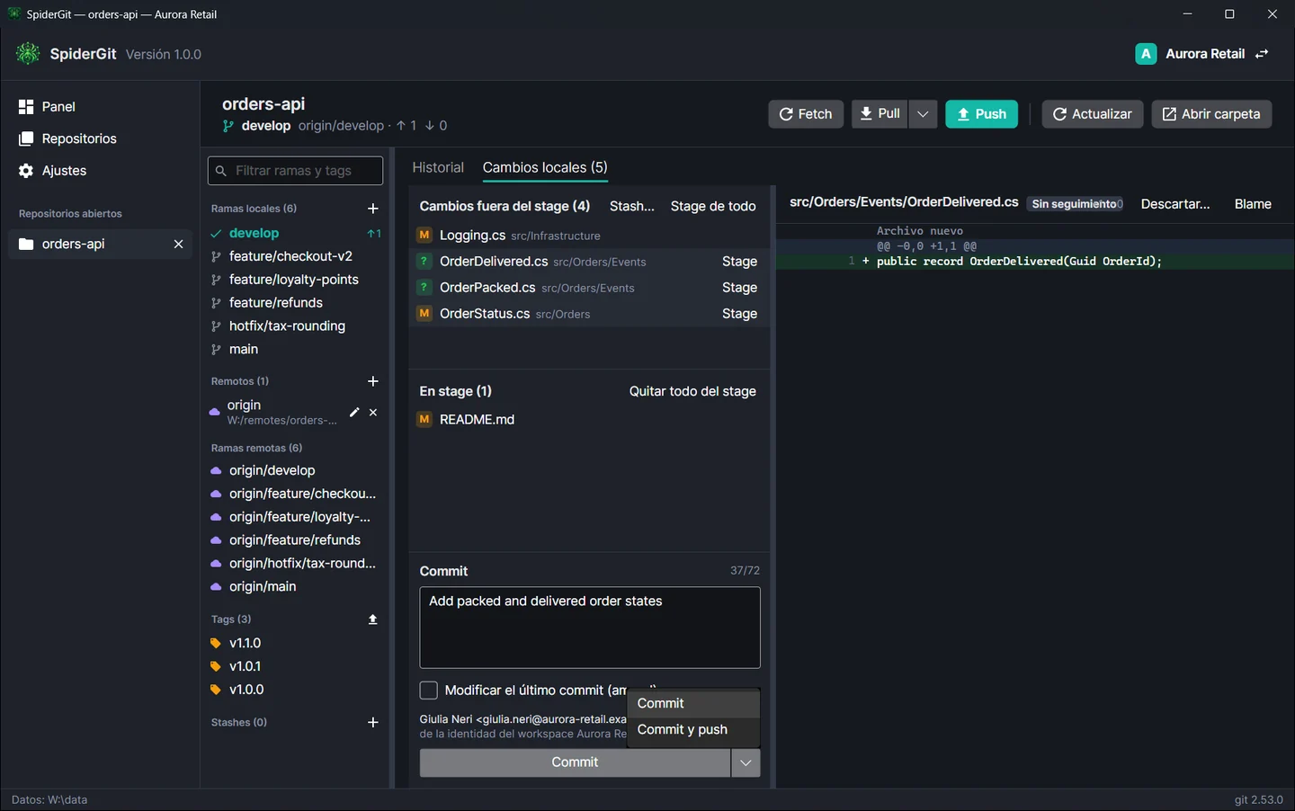
Task: Remove the origin remote with X icon
Action: (x=373, y=412)
